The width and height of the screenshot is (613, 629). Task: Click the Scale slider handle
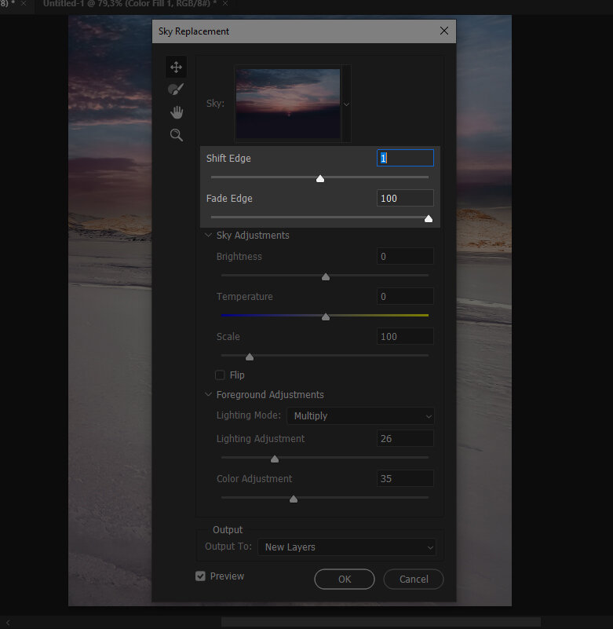(x=250, y=357)
